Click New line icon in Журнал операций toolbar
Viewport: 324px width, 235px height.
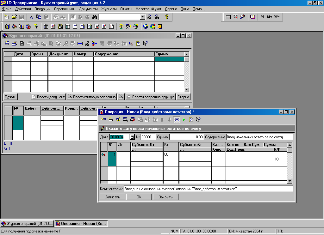tap(7, 43)
